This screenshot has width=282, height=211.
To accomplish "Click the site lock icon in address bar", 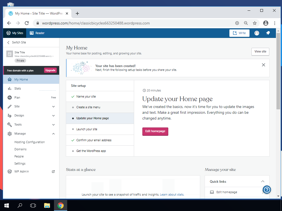I will click(37, 23).
